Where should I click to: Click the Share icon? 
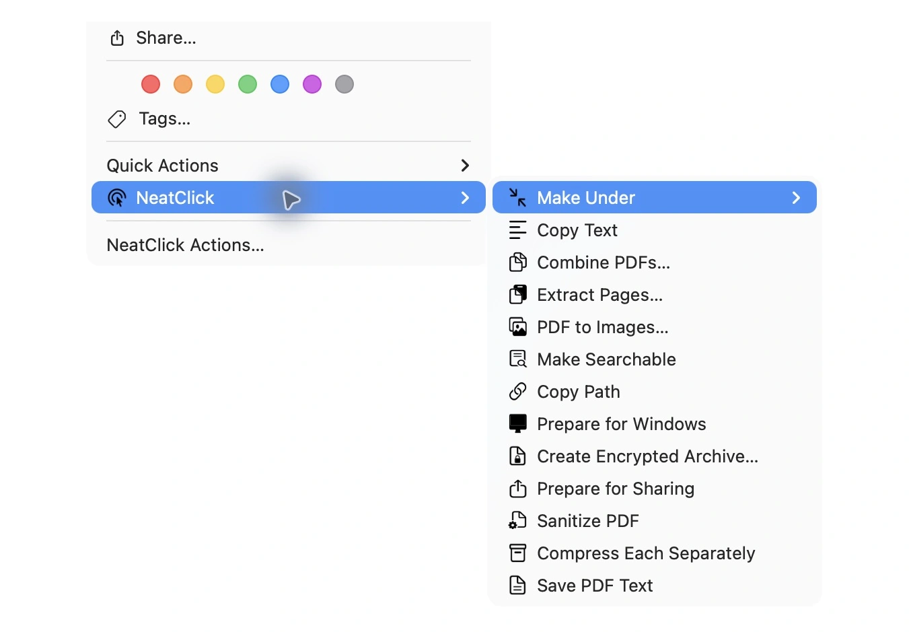click(117, 38)
